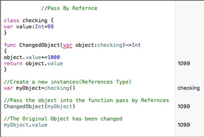
Task: Click the '//Pass By Refernce' comment
Action: [69, 8]
